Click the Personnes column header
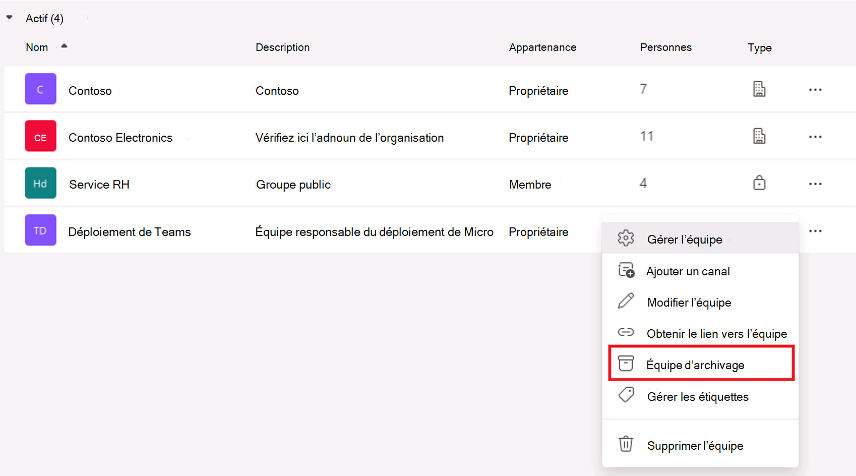This screenshot has height=476, width=856. click(665, 47)
